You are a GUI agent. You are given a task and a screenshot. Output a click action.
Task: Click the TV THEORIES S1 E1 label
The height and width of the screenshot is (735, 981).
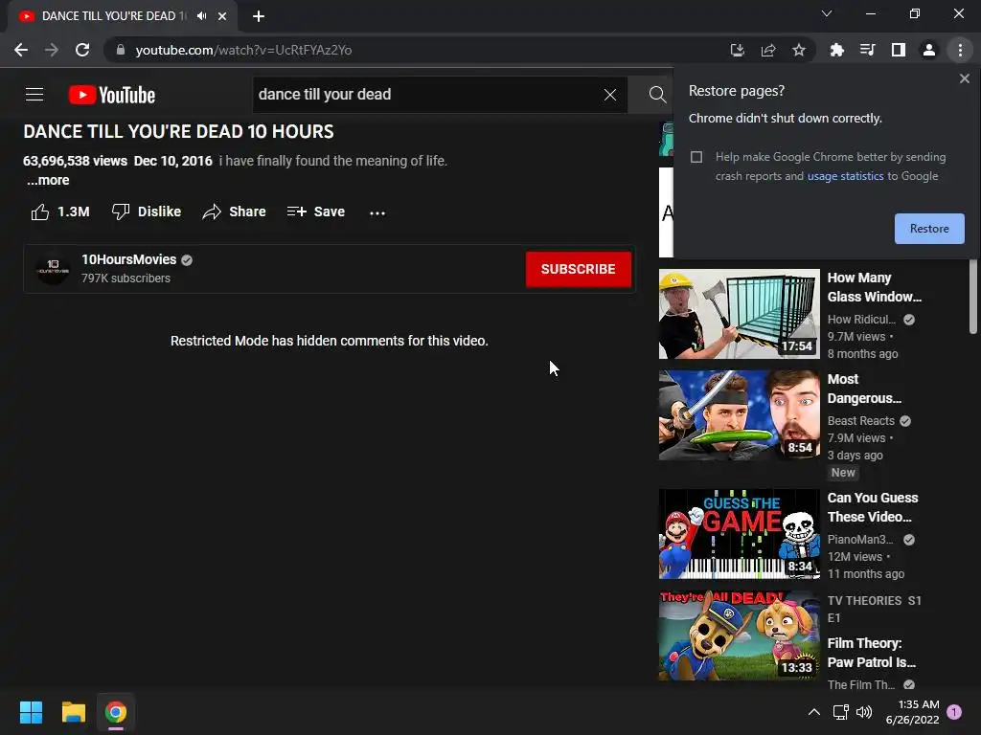pos(874,610)
